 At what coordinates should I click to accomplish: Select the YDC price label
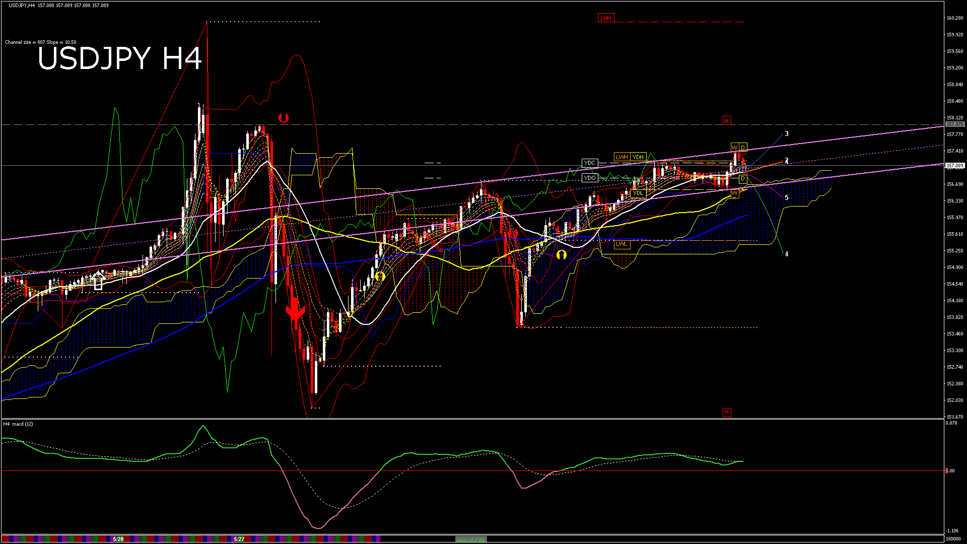pos(589,163)
